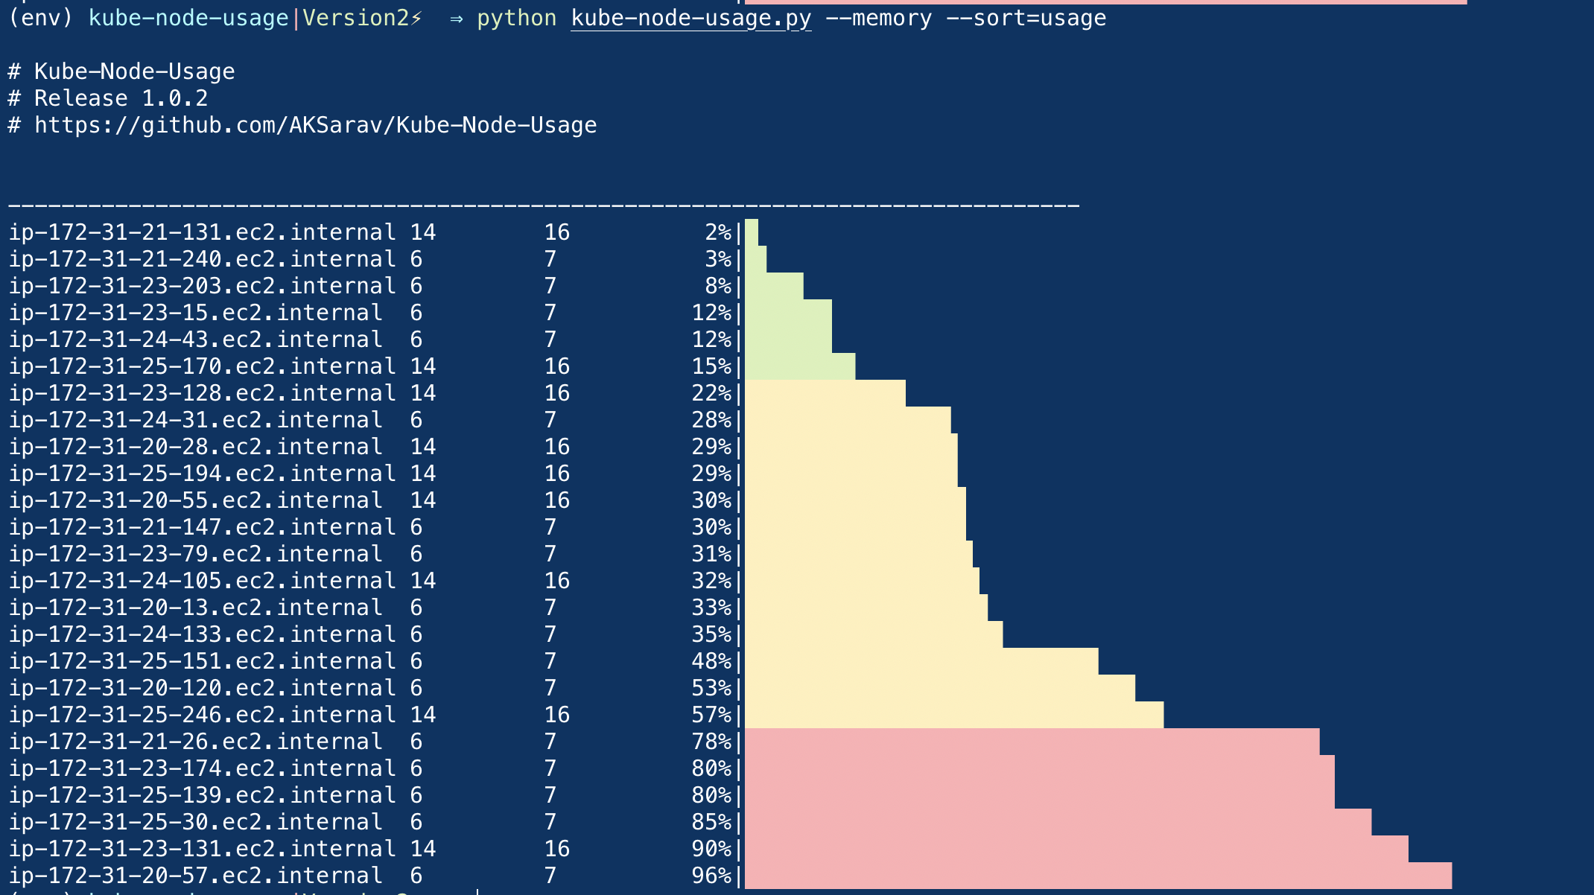
Task: Select node ip-172-31-20-57.ec2.internal text
Action: (195, 876)
